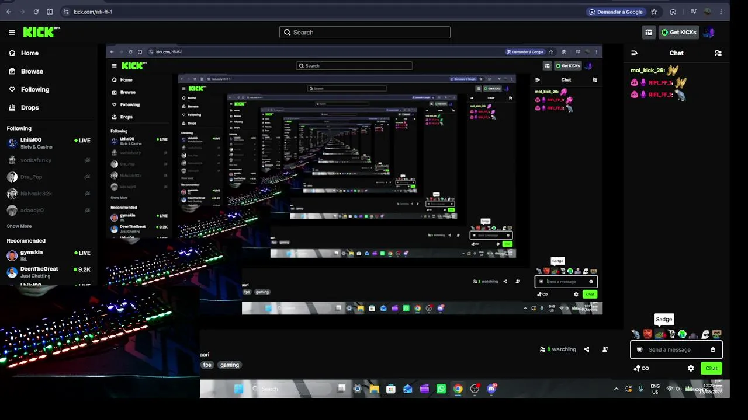Open chat settings gear icon
This screenshot has height=420, width=748.
pos(691,369)
